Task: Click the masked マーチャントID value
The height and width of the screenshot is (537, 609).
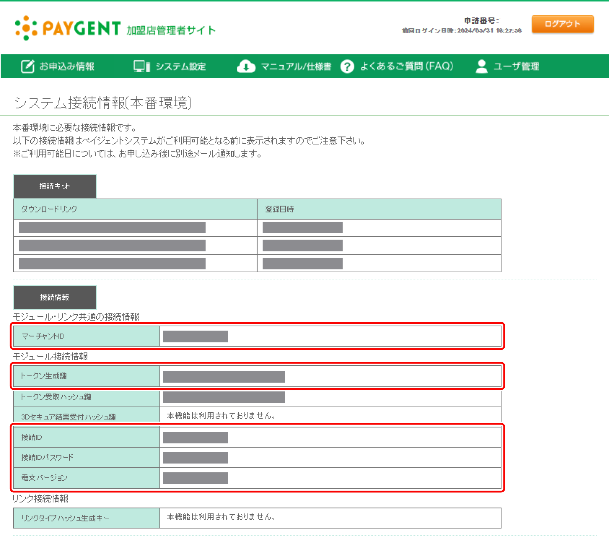Action: click(x=195, y=336)
